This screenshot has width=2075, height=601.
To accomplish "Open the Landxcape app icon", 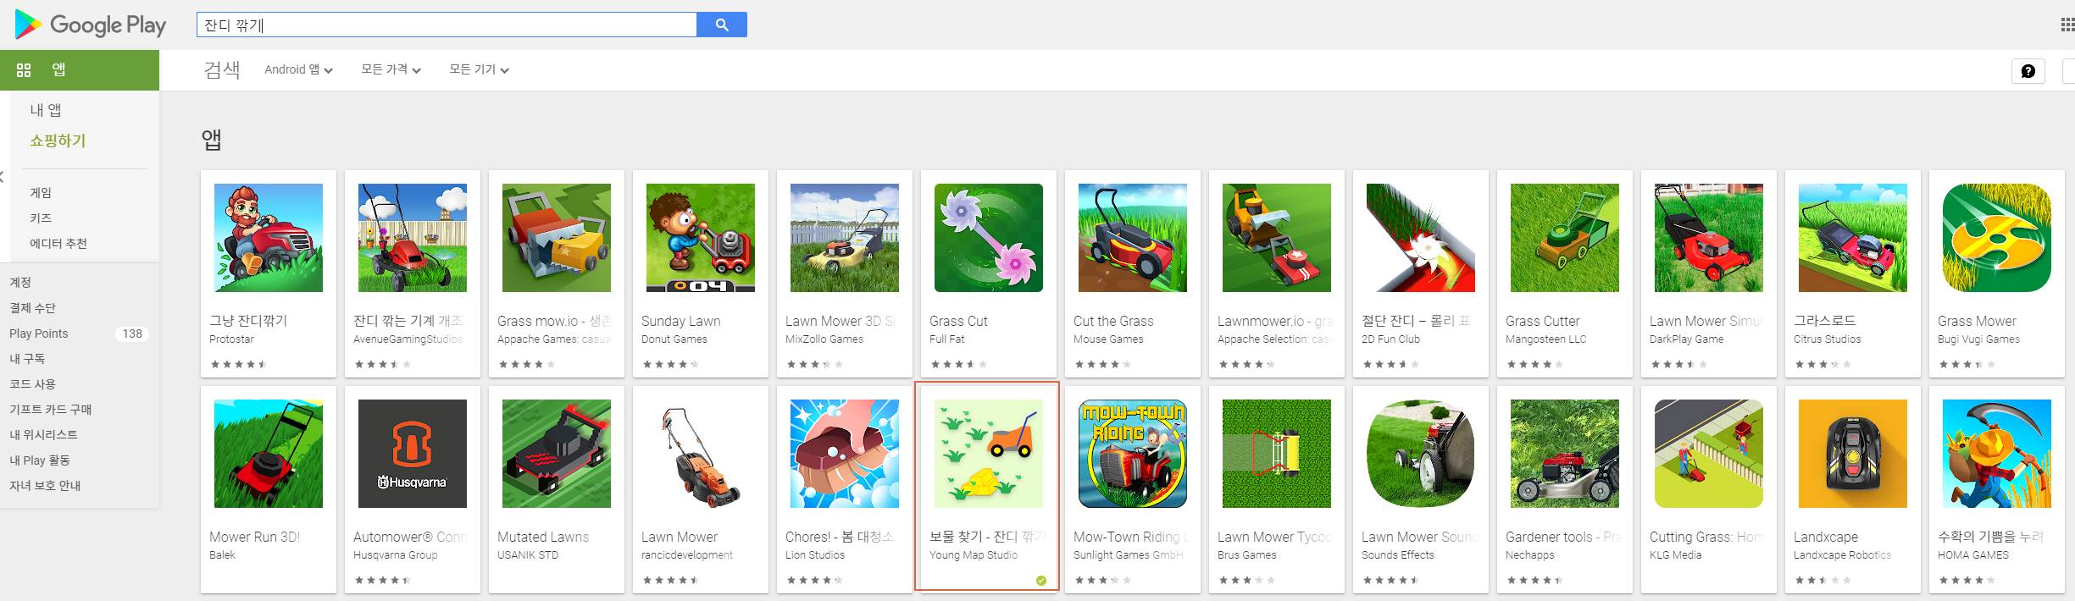I will point(1853,454).
